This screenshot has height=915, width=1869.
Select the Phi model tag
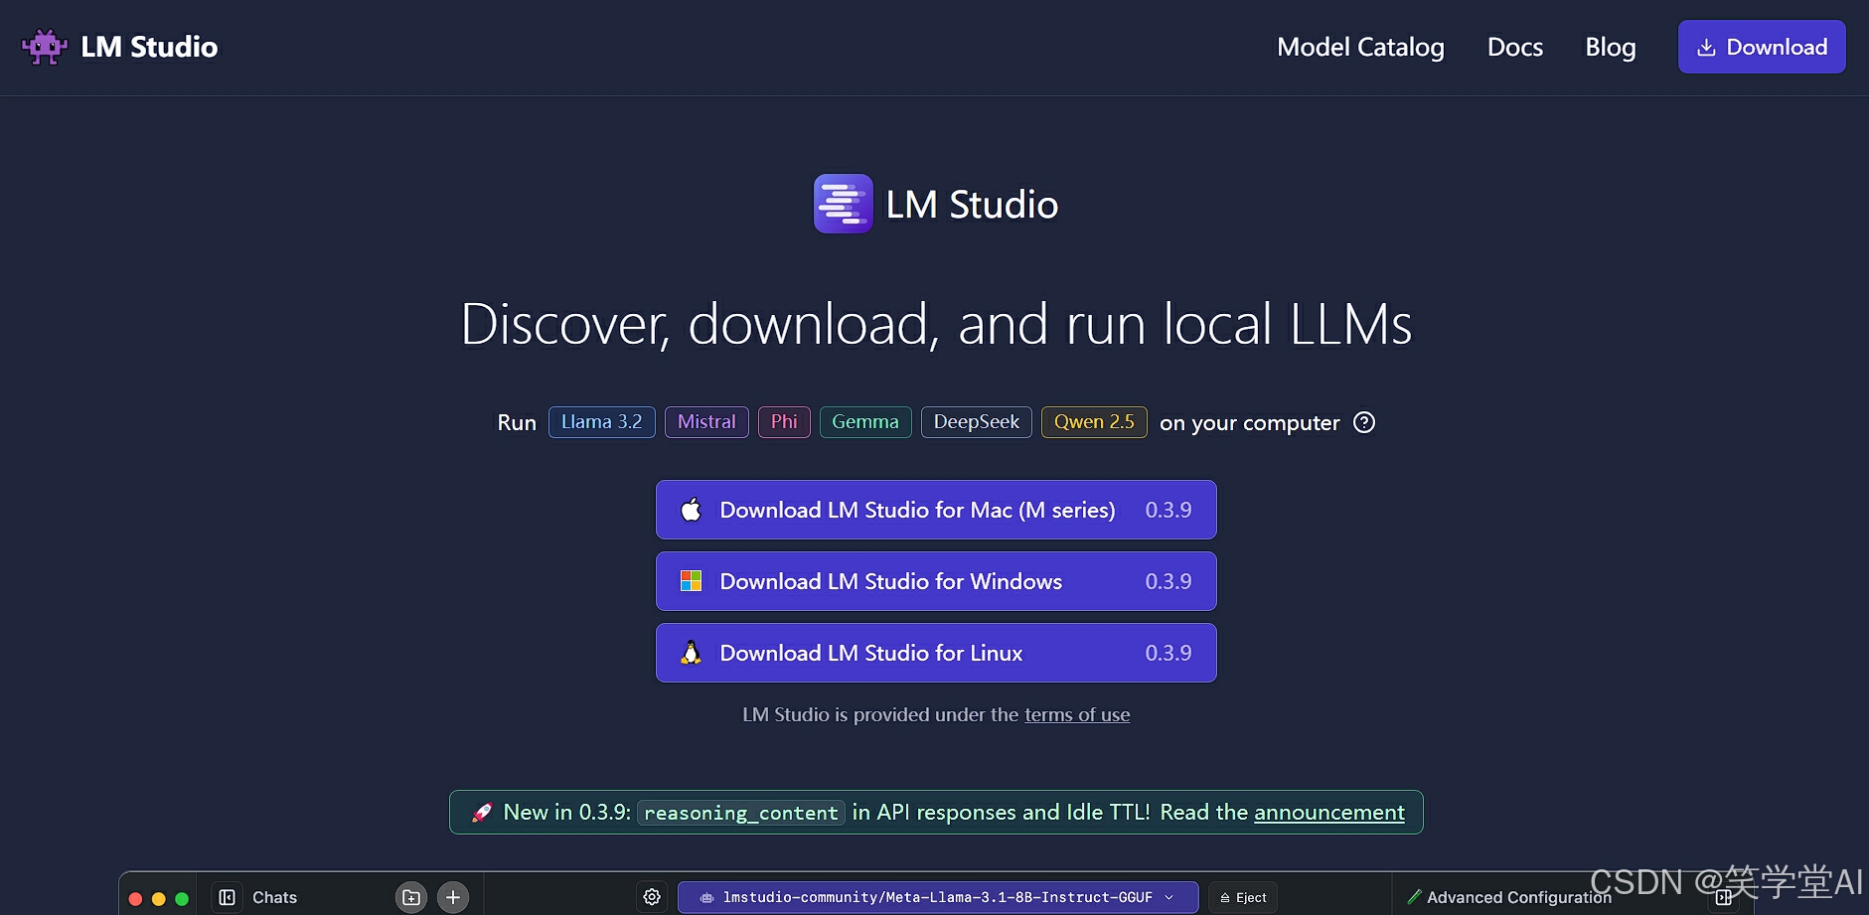click(x=784, y=422)
